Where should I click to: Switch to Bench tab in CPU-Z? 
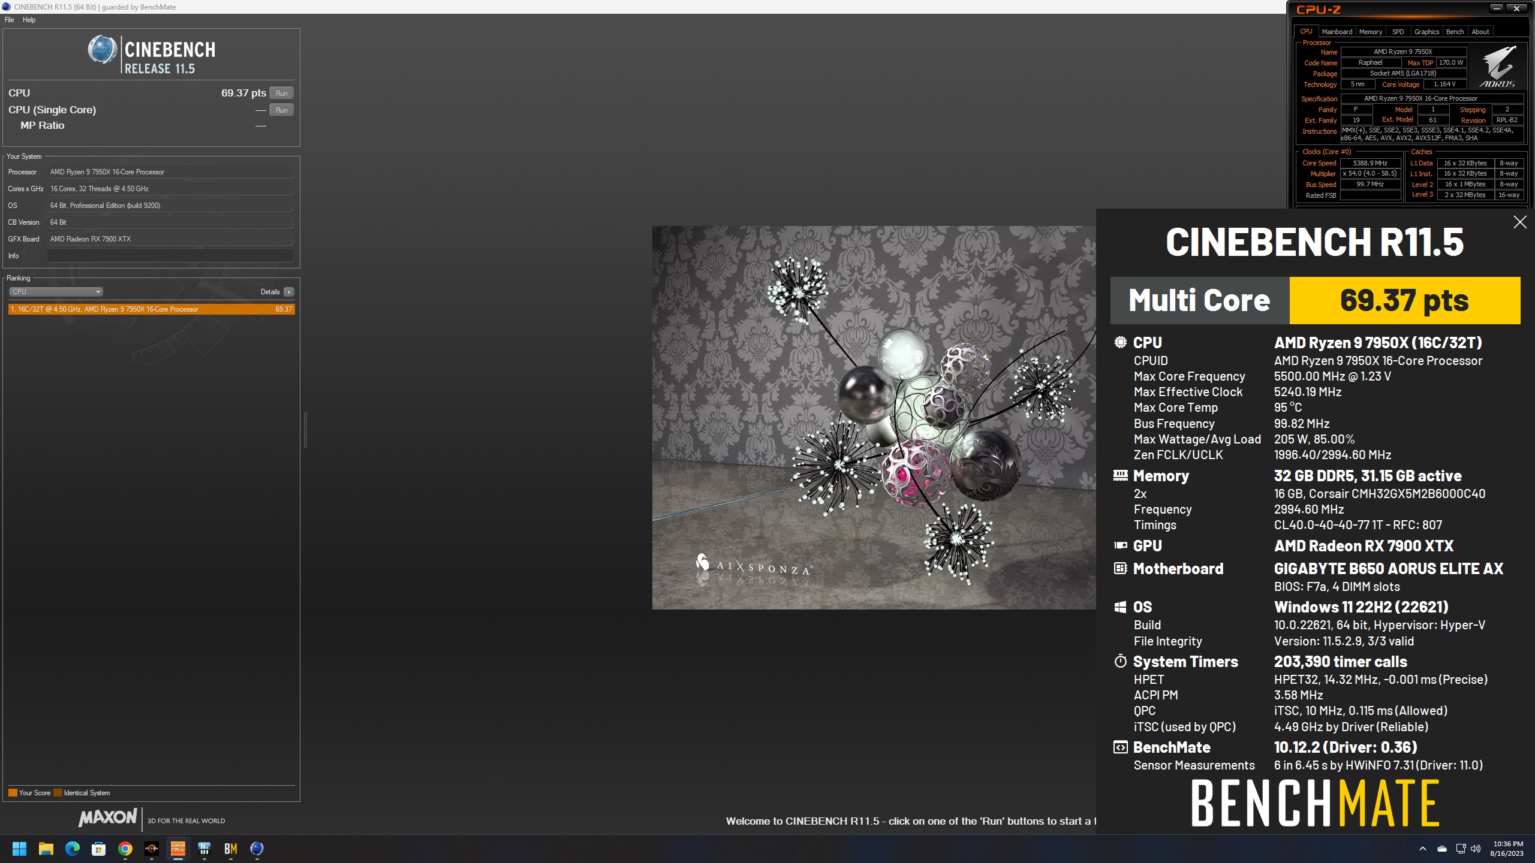1455,32
